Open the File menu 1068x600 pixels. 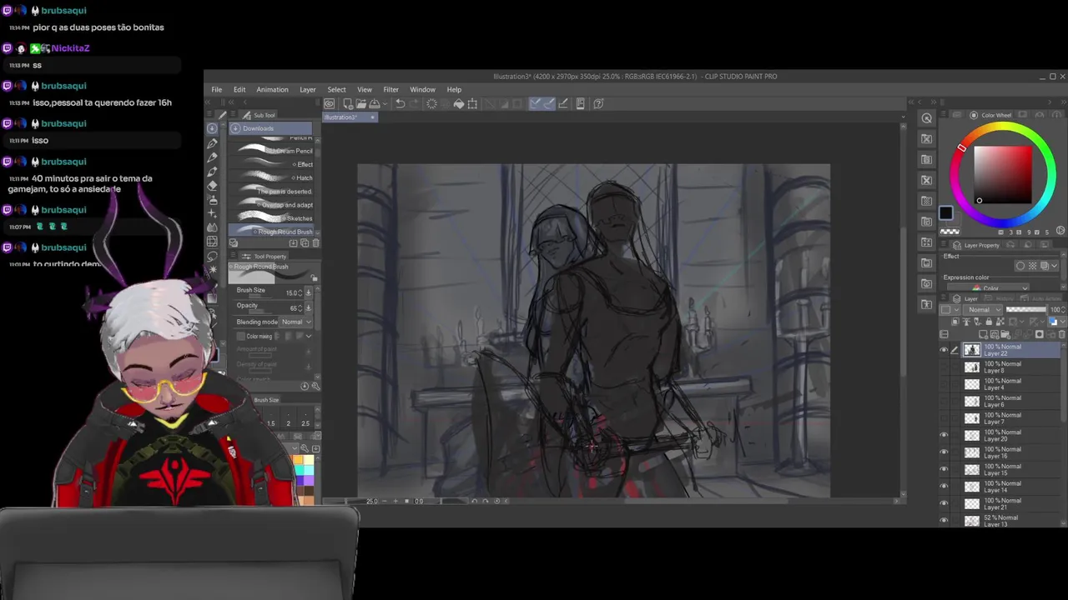pos(216,89)
